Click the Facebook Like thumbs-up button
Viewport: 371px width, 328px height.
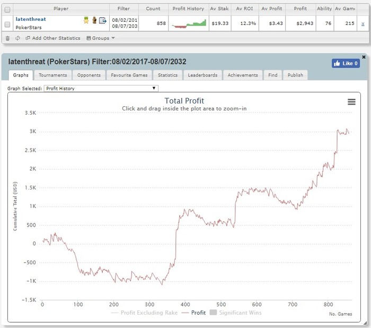(x=346, y=64)
